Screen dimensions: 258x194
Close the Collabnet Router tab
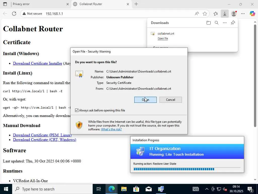128,4
